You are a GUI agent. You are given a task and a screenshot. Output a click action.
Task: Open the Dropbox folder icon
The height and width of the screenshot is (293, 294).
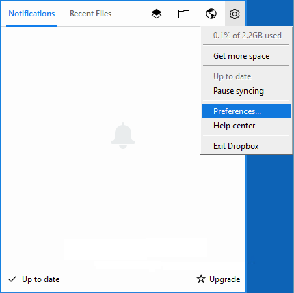[x=184, y=14]
